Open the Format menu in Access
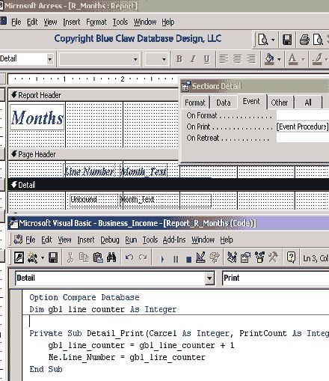Viewport: 329px width, 381px height. tap(96, 22)
